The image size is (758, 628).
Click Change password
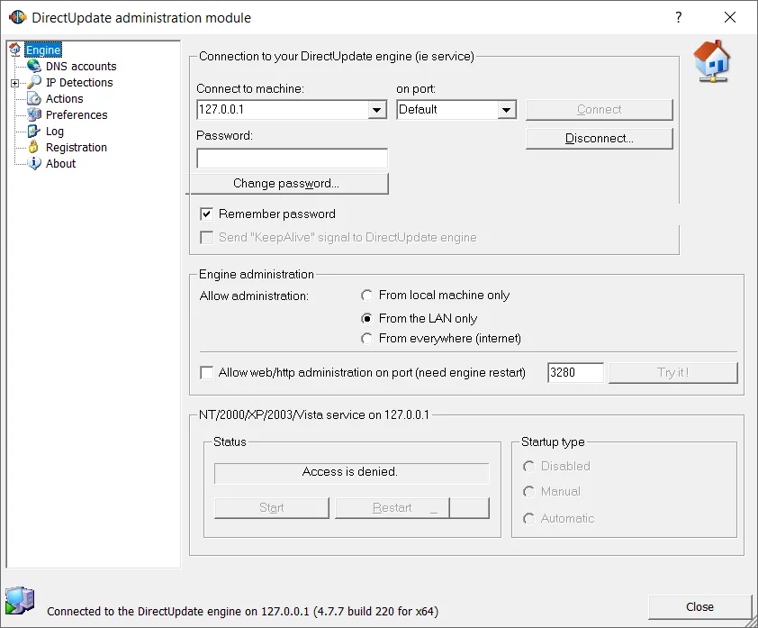click(x=290, y=183)
